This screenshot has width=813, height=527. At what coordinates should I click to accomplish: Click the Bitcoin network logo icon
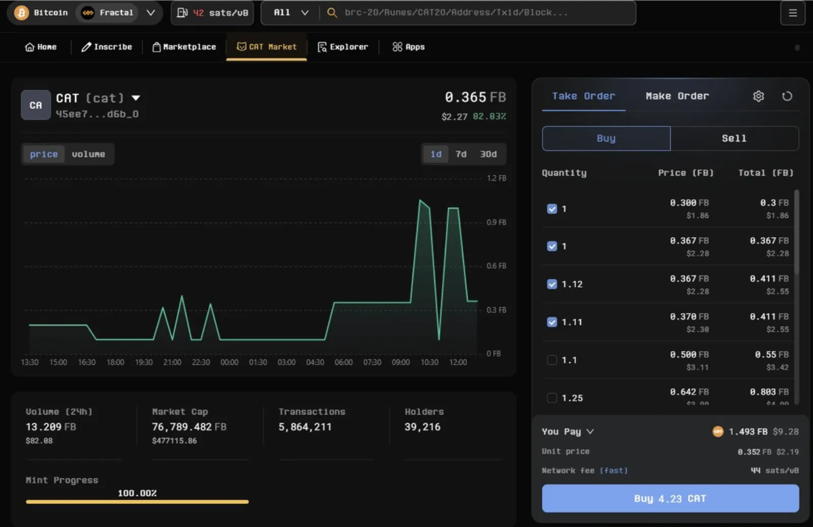(x=21, y=13)
